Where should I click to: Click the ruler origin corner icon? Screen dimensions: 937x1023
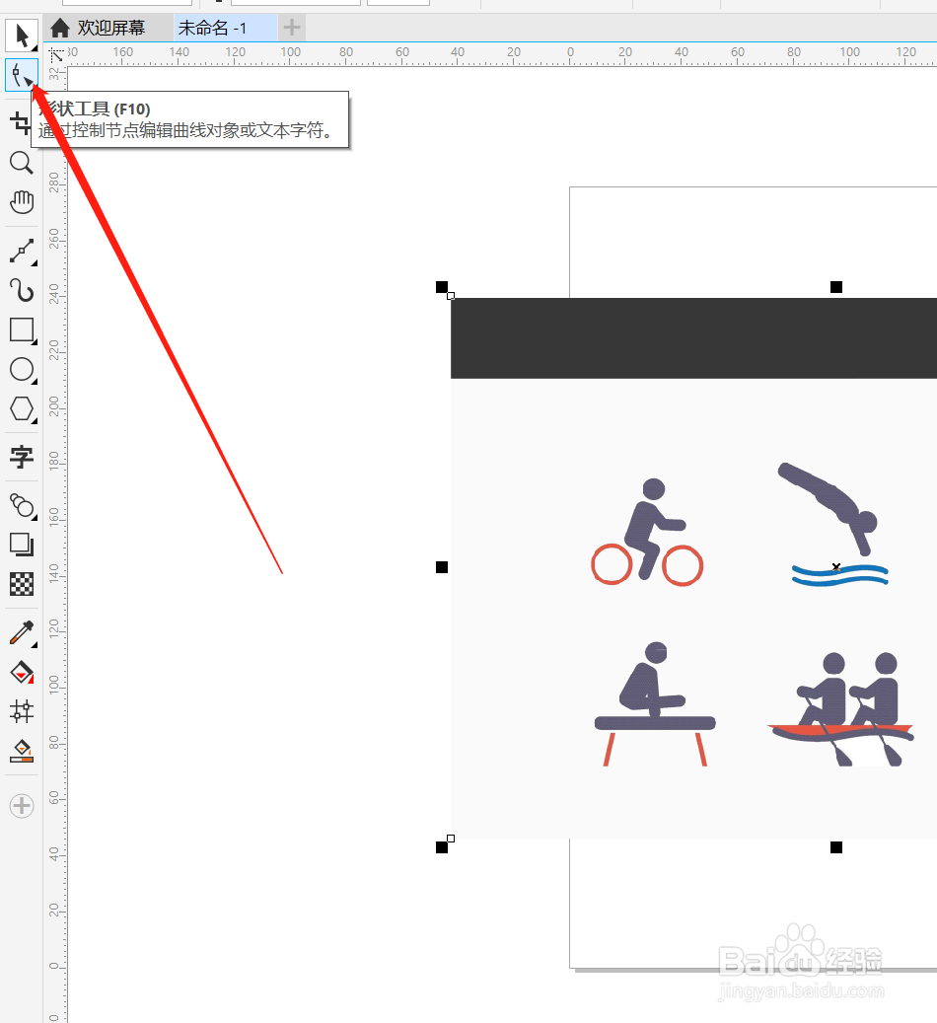pos(56,55)
